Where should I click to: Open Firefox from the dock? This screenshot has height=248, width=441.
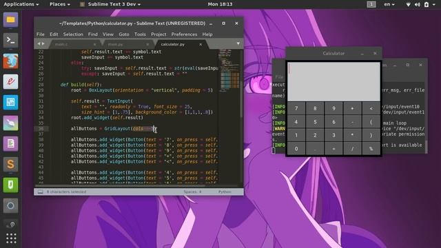[11, 61]
